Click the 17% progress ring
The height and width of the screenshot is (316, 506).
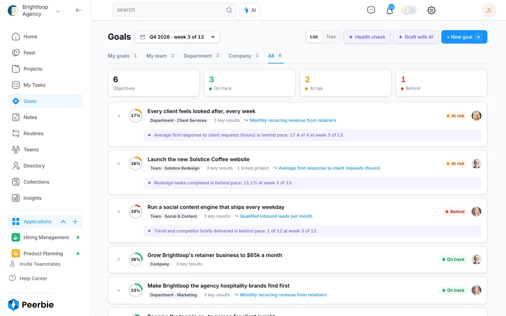click(x=136, y=116)
